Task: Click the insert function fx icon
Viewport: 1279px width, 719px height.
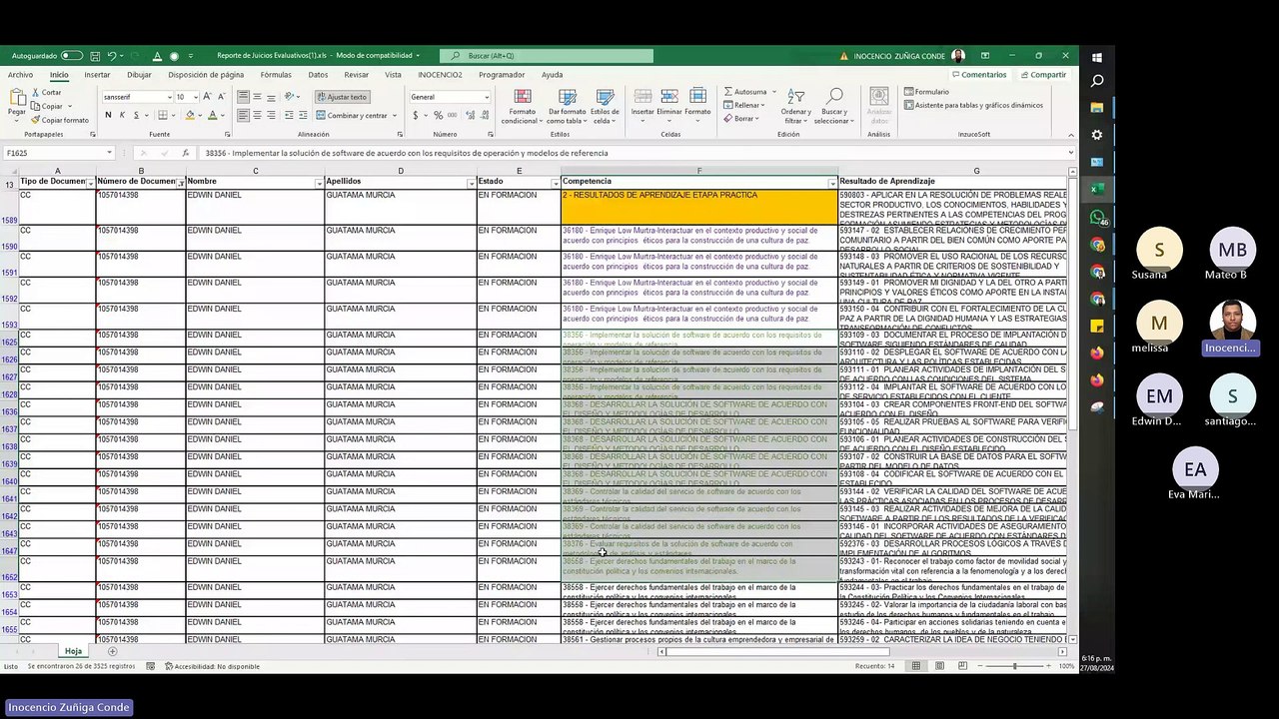Action: 186,154
